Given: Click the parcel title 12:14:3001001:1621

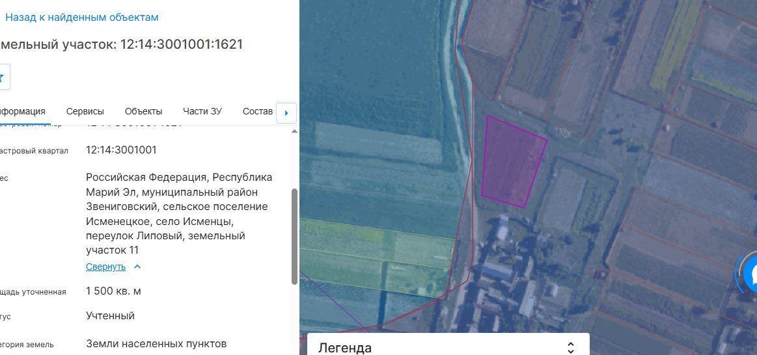Looking at the screenshot, I should pos(182,44).
